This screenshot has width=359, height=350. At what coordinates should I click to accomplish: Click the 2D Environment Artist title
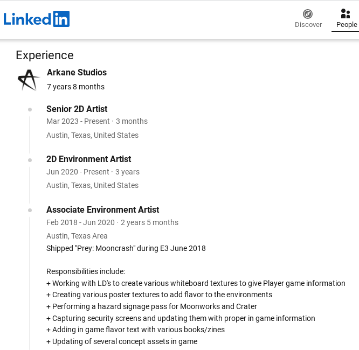point(88,159)
